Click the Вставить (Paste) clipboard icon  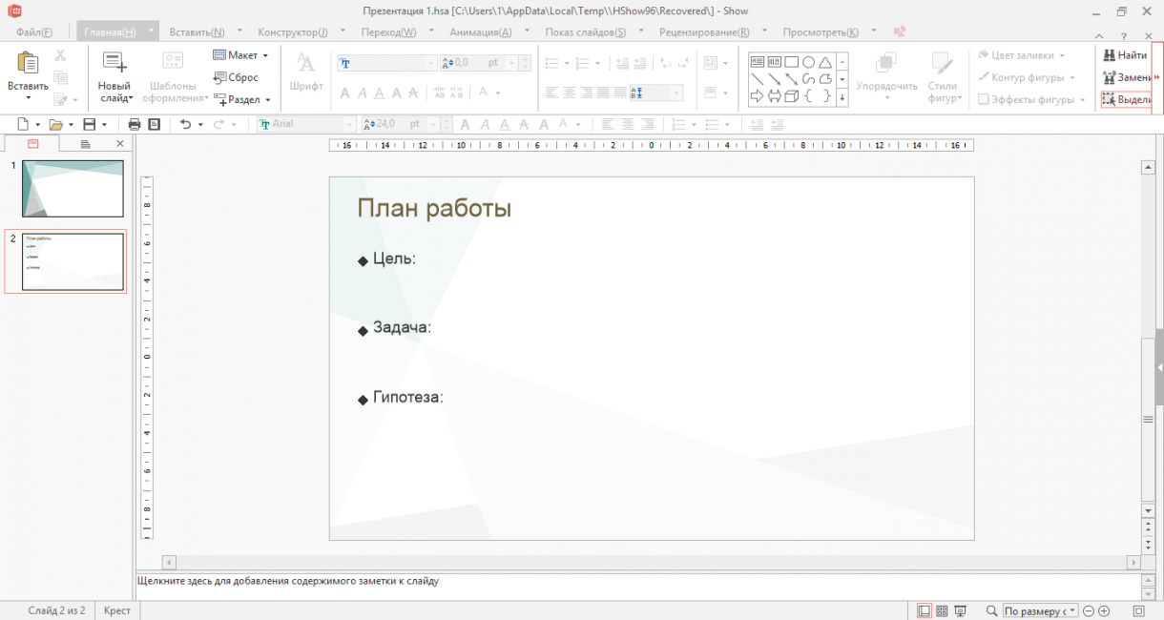[x=28, y=64]
